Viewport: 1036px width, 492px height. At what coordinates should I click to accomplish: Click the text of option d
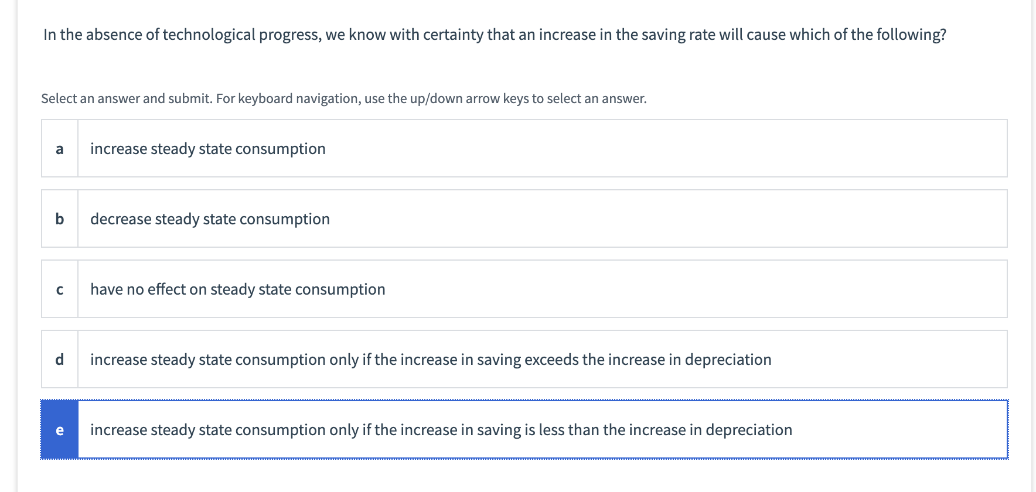431,359
